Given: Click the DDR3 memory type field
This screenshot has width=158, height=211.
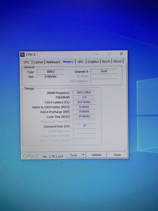Looking at the screenshot, I should 51,72.
